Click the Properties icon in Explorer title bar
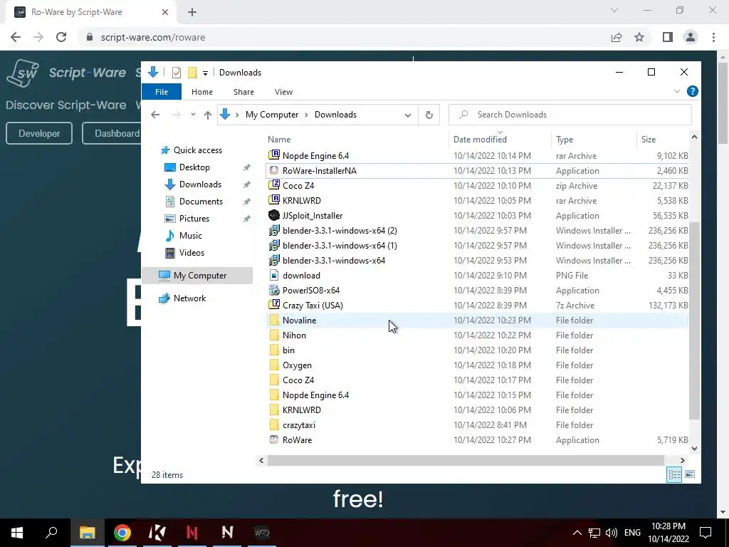This screenshot has height=547, width=729. pos(177,73)
